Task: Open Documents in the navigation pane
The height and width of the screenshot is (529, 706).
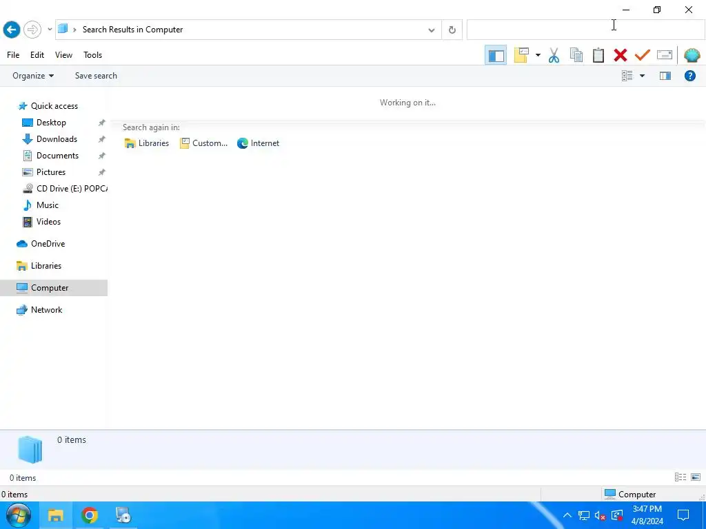Action: [x=57, y=156]
